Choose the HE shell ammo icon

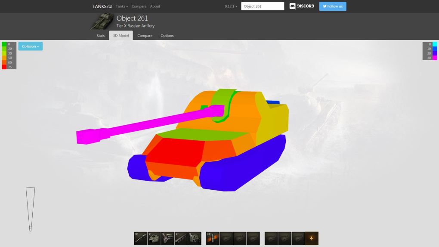[213, 238]
